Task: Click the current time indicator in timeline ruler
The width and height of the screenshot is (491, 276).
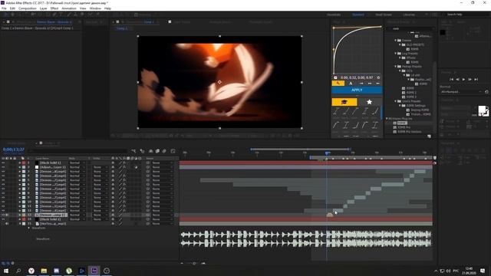Action: tap(327, 153)
